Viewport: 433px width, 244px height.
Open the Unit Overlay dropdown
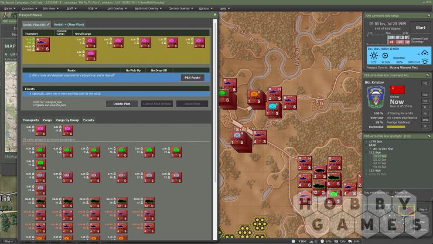click(x=117, y=8)
